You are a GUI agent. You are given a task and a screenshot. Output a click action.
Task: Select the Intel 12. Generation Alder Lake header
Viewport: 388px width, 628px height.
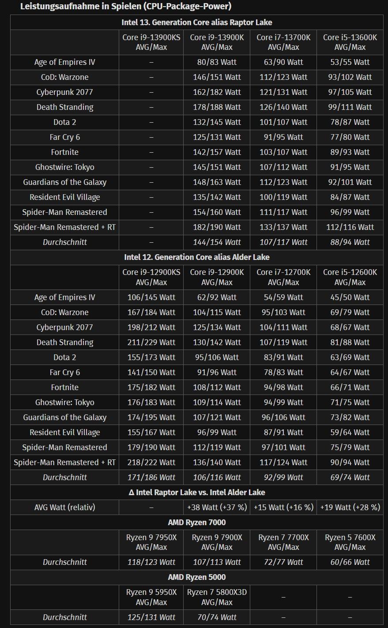(x=196, y=257)
